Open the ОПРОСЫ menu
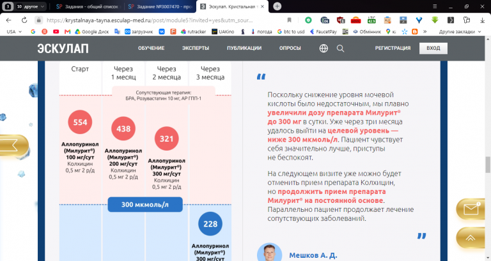Screen dimensions: 491x261 tap(290, 48)
